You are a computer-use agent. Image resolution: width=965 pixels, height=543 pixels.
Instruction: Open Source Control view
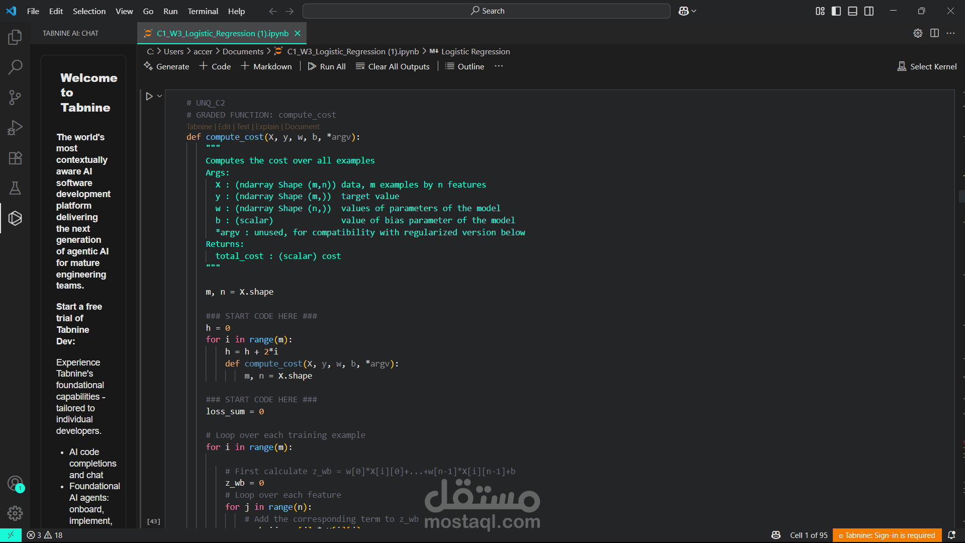coord(15,97)
